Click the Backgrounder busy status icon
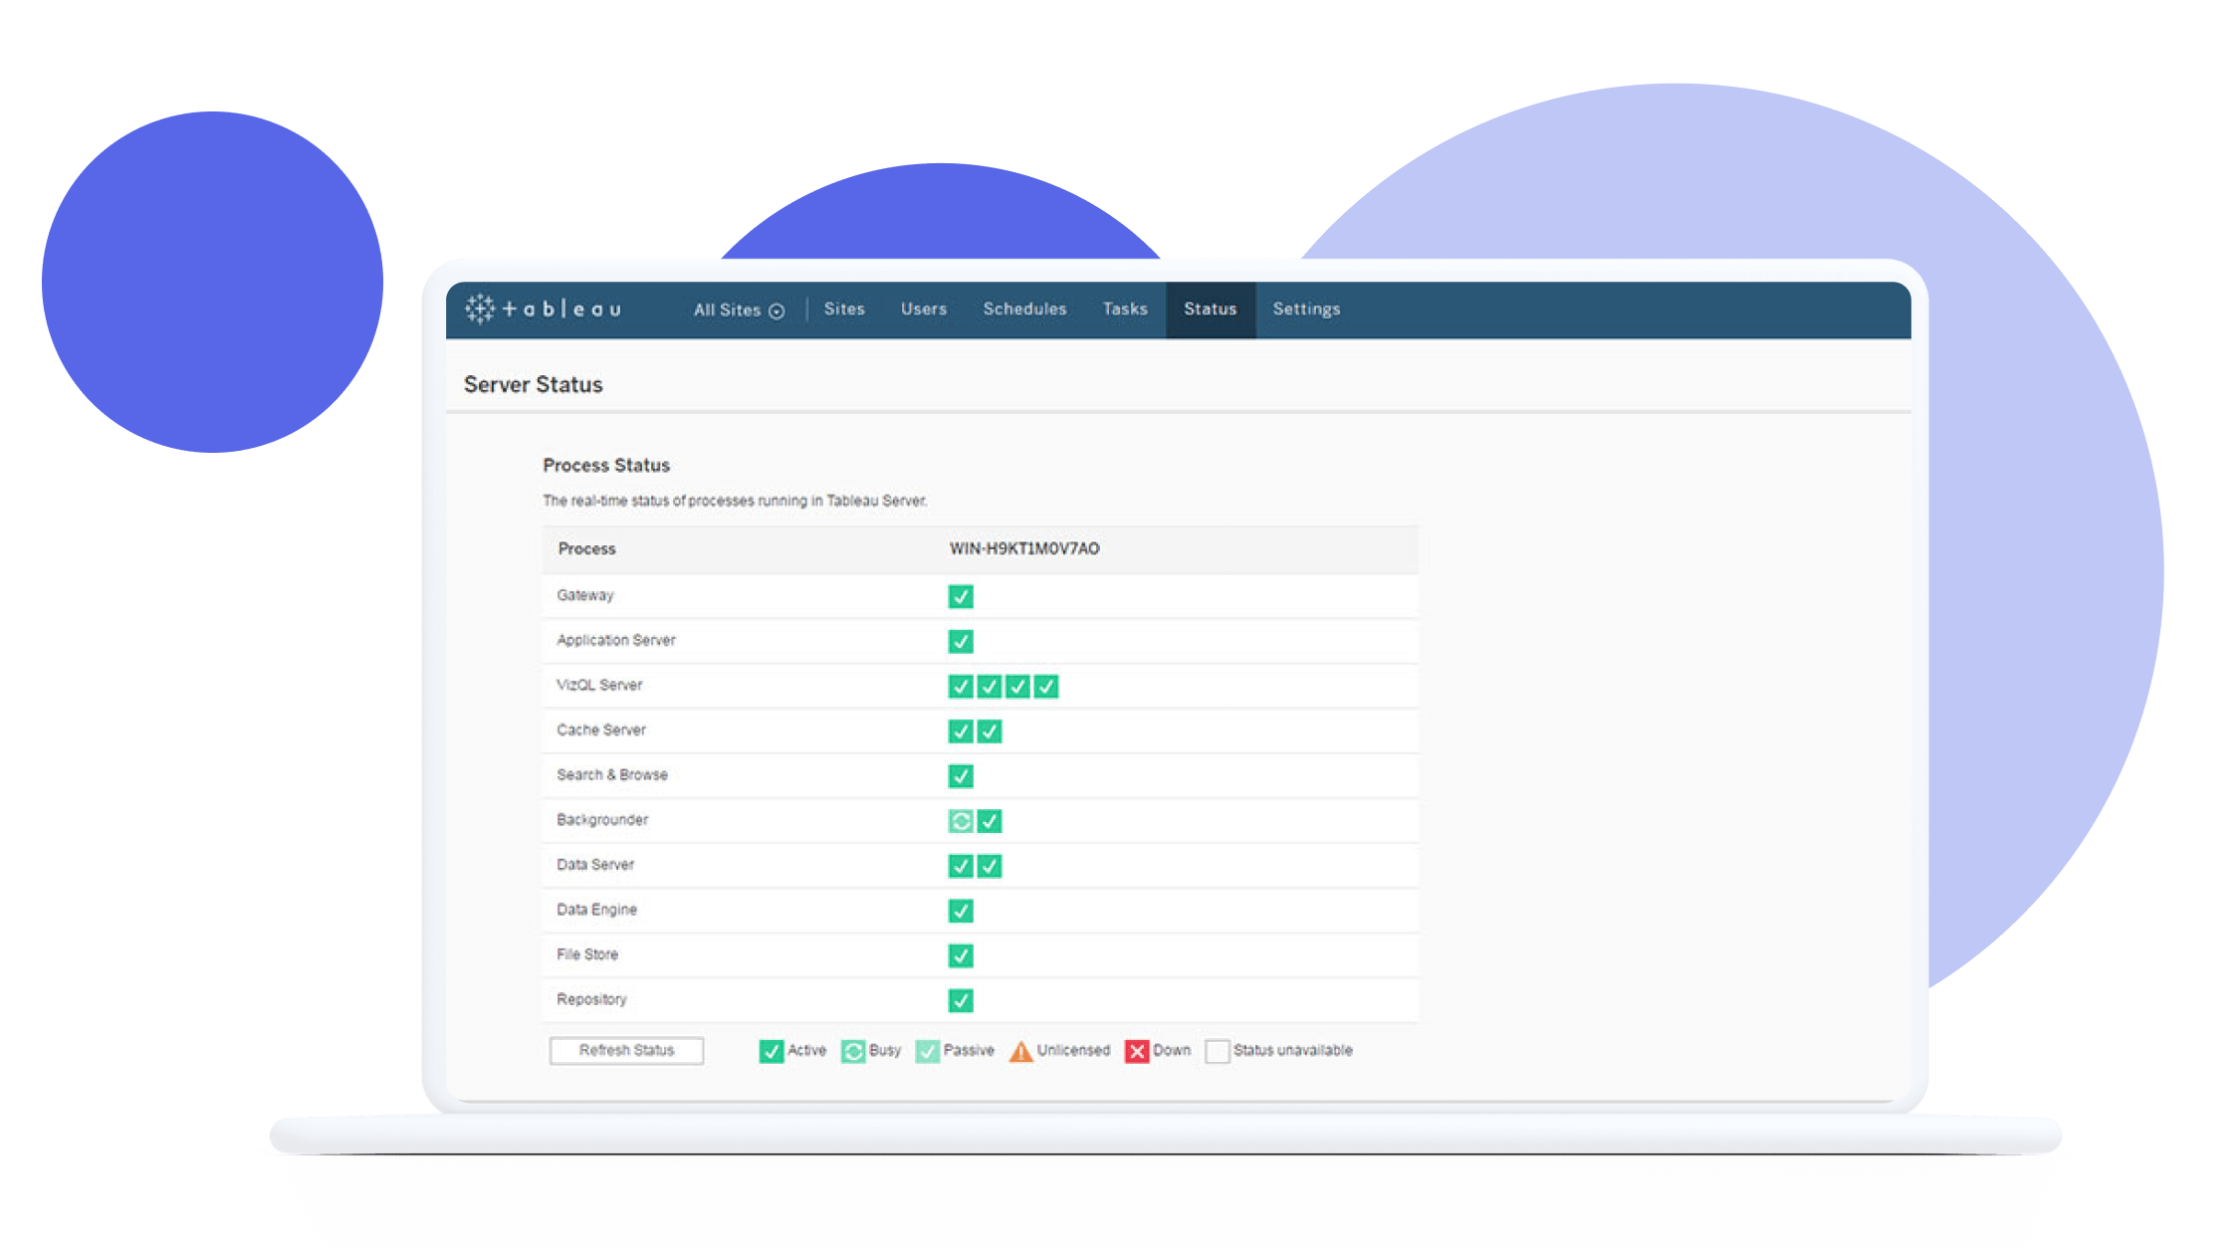 pos(961,821)
